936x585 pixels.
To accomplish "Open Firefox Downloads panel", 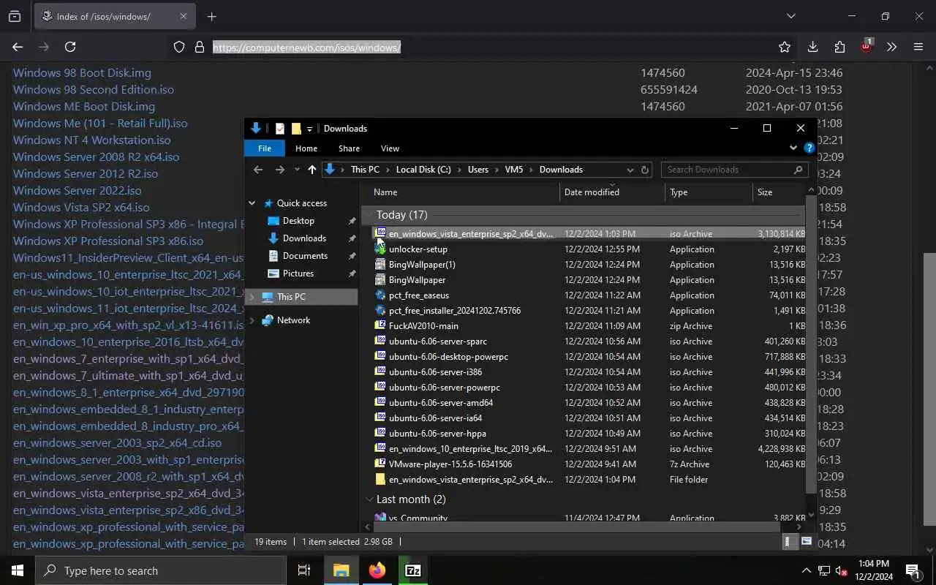I will (812, 47).
